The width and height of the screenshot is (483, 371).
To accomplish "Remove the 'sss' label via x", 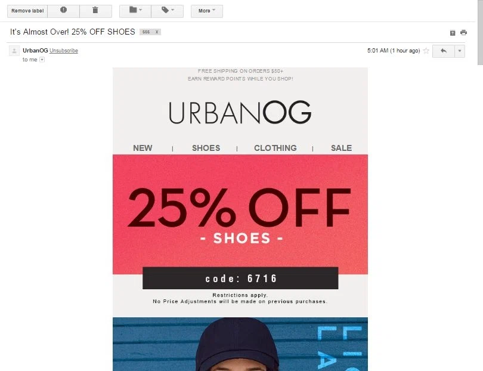I will coord(157,32).
